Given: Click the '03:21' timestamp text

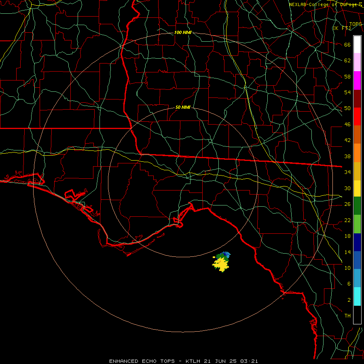Looking at the screenshot, I should point(249,361).
